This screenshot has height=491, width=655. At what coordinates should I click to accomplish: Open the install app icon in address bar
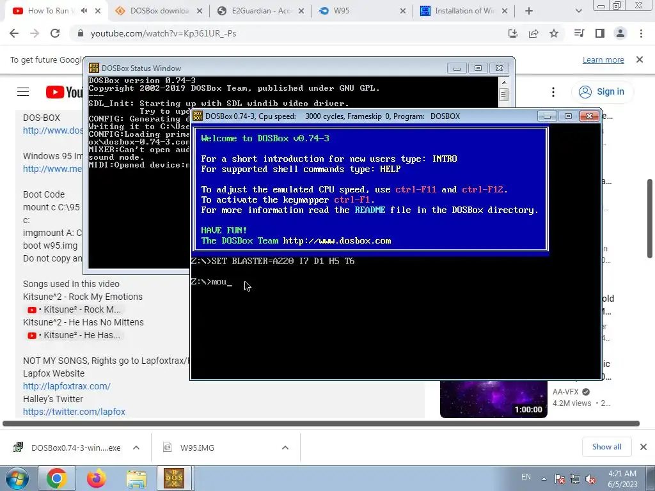[x=513, y=33]
